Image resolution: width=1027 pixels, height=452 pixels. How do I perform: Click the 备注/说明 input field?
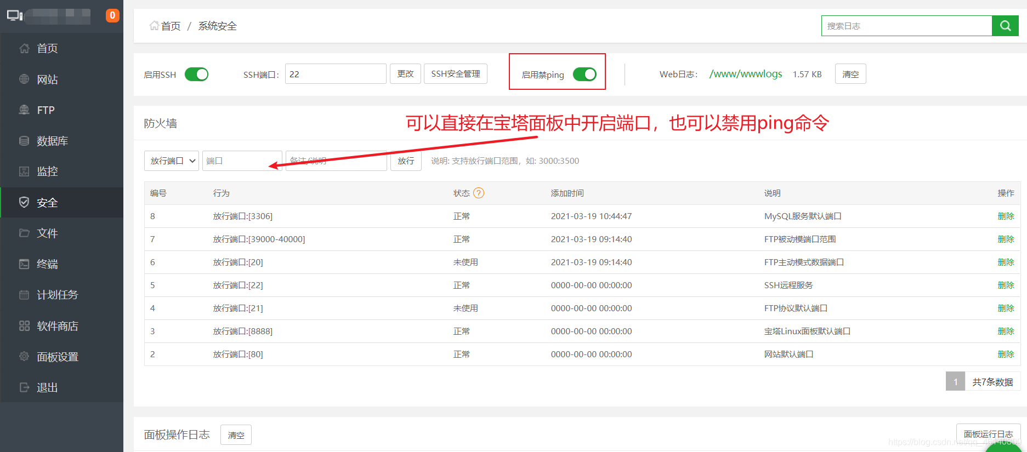pos(336,161)
